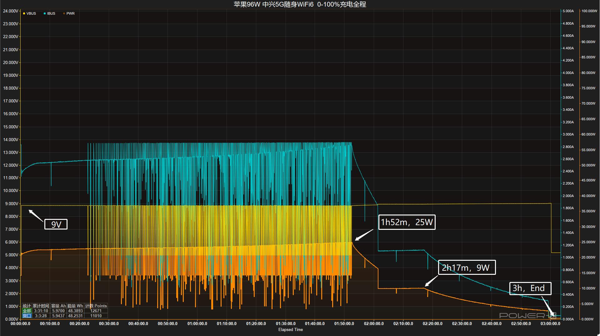Screen dimensions: 600x336
Task: Click the 5.000A current axis label
Action: click(x=568, y=11)
